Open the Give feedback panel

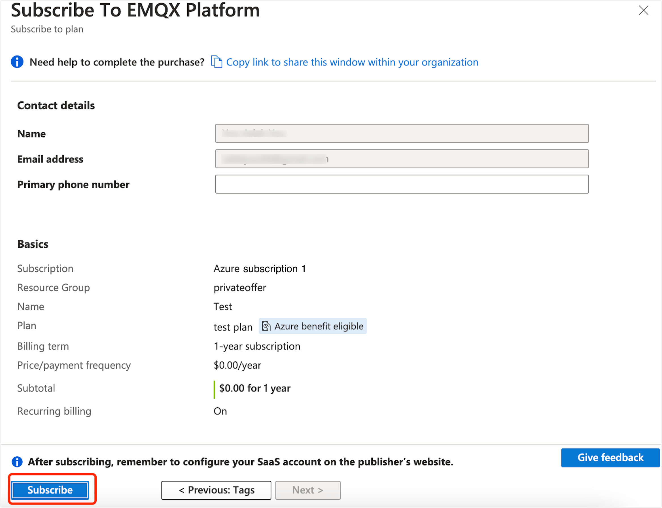click(610, 458)
